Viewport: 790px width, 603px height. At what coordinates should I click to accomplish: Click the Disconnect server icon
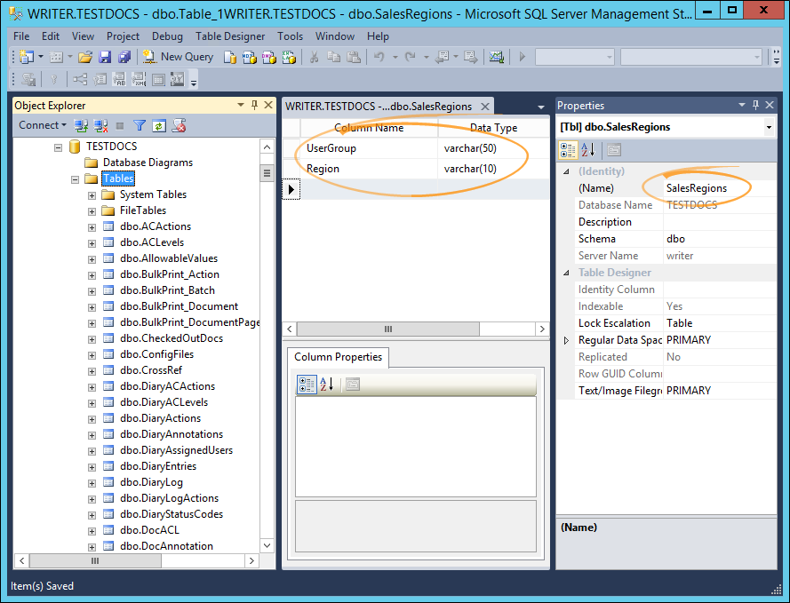[x=100, y=125]
